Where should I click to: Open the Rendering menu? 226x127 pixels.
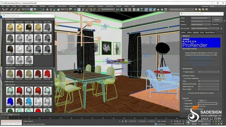click(x=73, y=6)
